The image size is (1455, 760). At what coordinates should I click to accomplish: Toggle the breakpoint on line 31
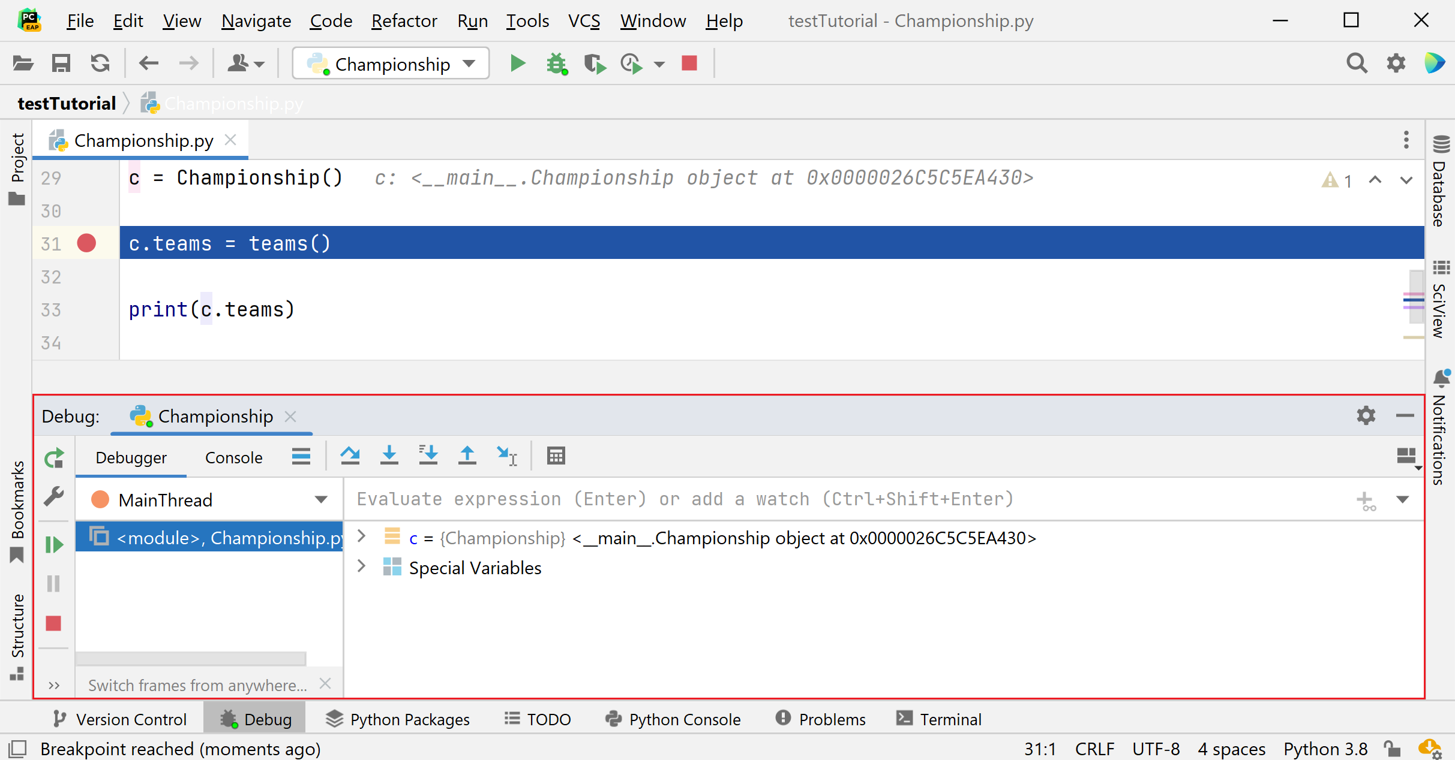click(86, 243)
